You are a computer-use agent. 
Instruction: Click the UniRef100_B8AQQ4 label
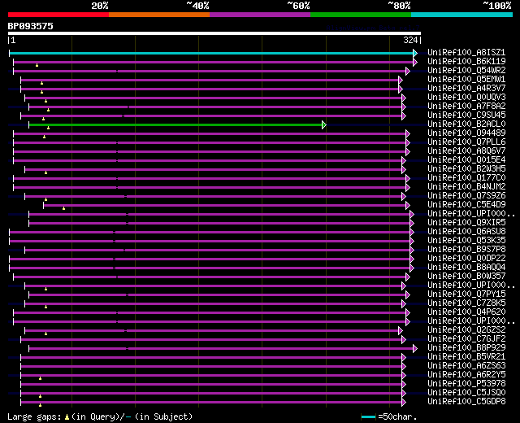point(466,267)
